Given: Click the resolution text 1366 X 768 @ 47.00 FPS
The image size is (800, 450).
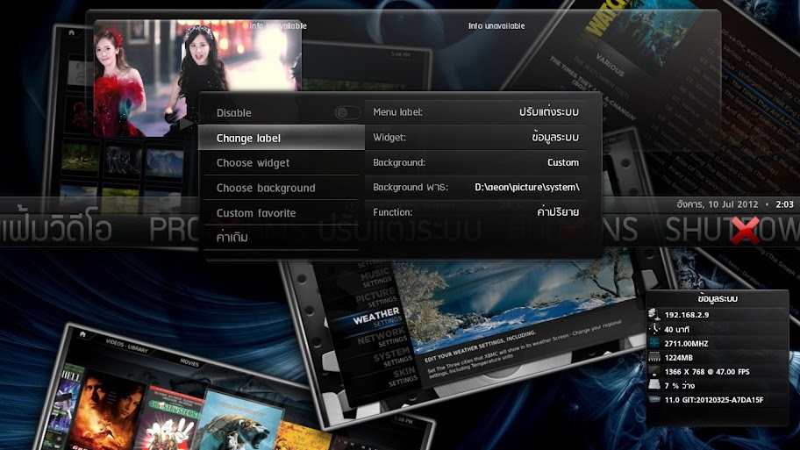Looking at the screenshot, I should [x=707, y=371].
